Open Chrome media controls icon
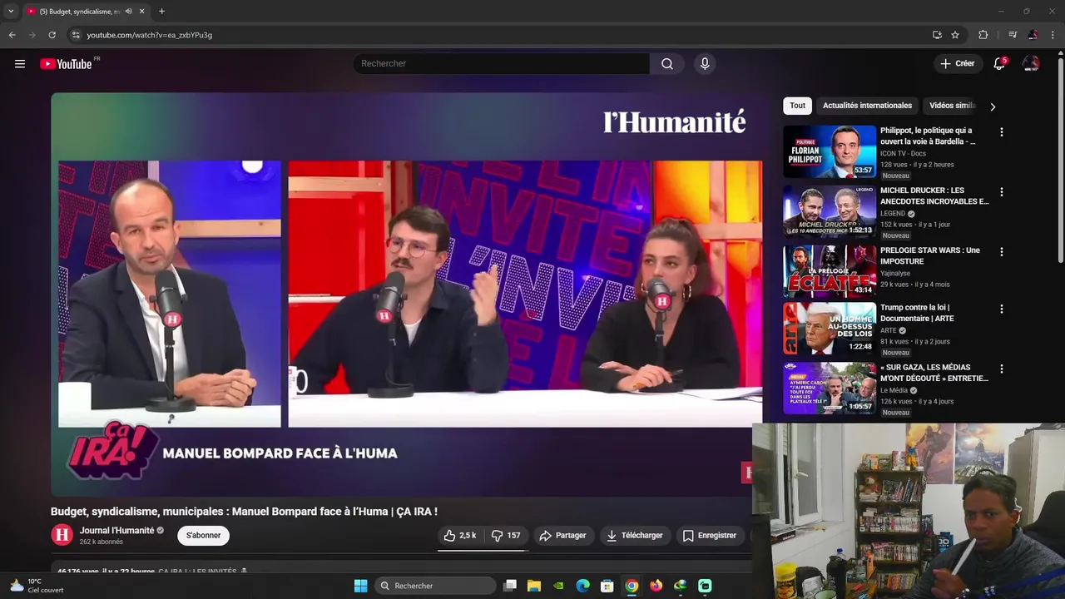 pos(1013,35)
